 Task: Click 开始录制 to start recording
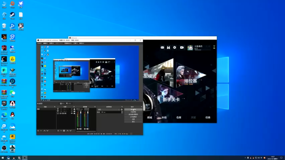pos(133,112)
